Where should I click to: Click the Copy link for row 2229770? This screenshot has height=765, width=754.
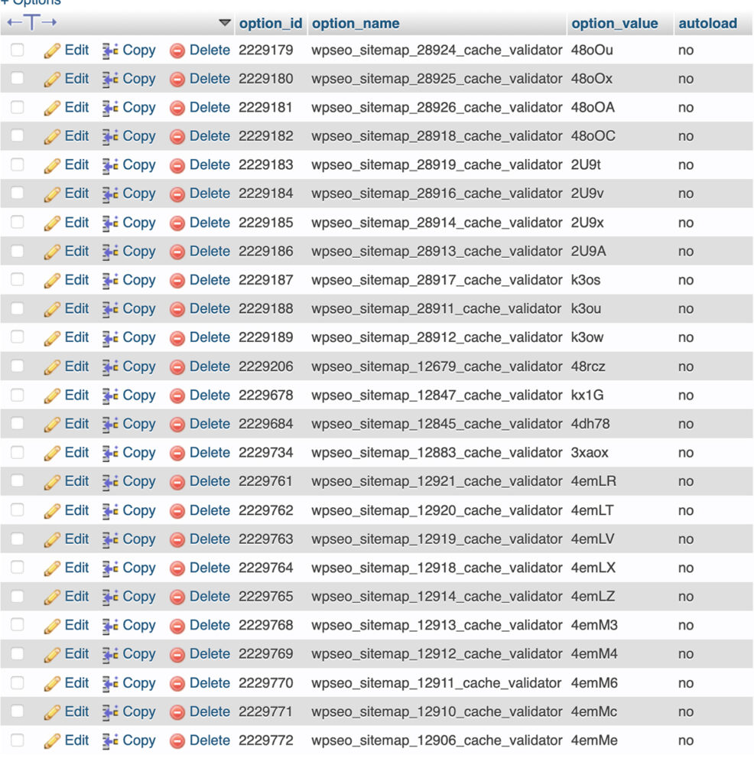pyautogui.click(x=138, y=683)
